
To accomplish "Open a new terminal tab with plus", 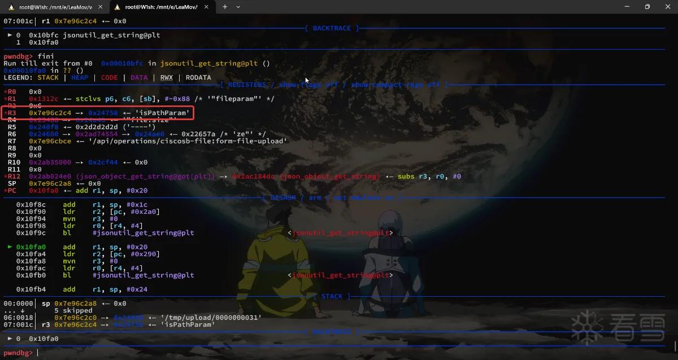I will (225, 7).
